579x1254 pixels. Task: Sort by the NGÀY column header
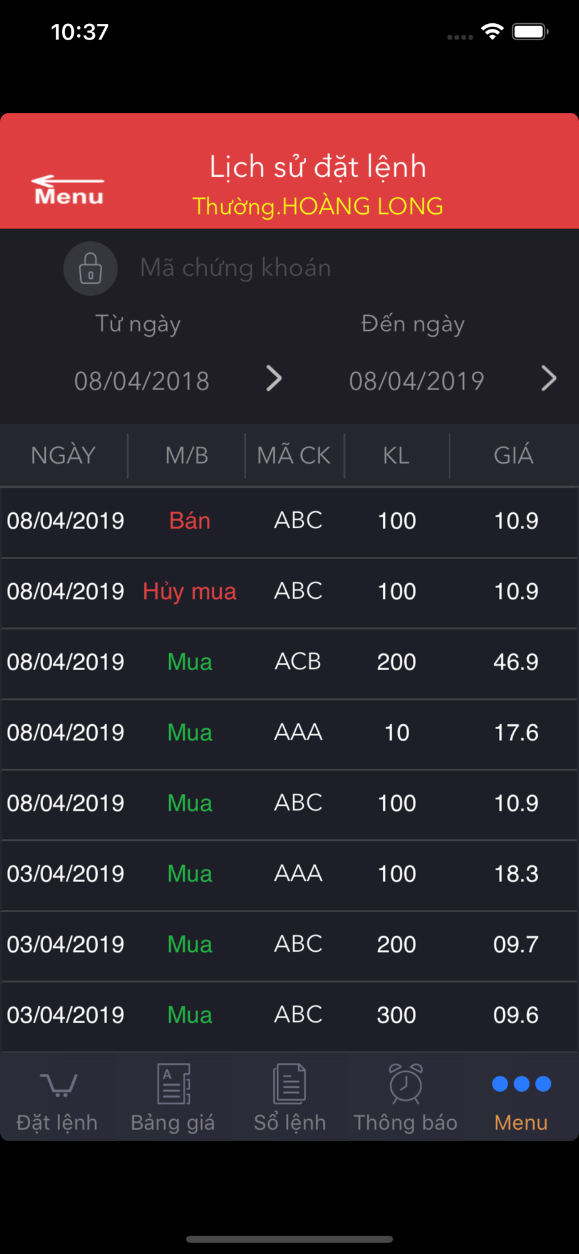pos(63,456)
